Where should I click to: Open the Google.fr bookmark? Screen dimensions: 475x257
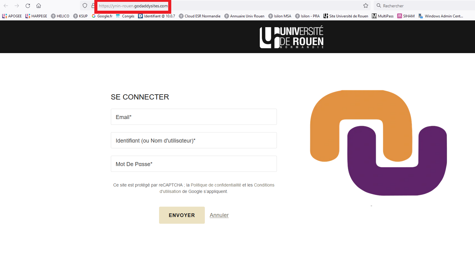(102, 16)
